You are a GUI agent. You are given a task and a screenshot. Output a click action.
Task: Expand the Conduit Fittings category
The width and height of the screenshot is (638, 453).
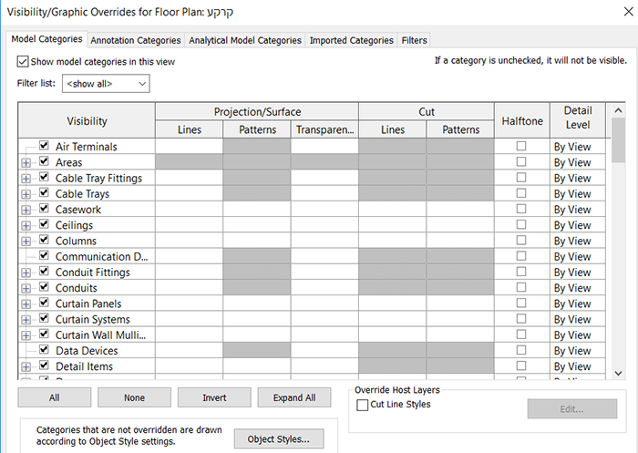point(26,273)
